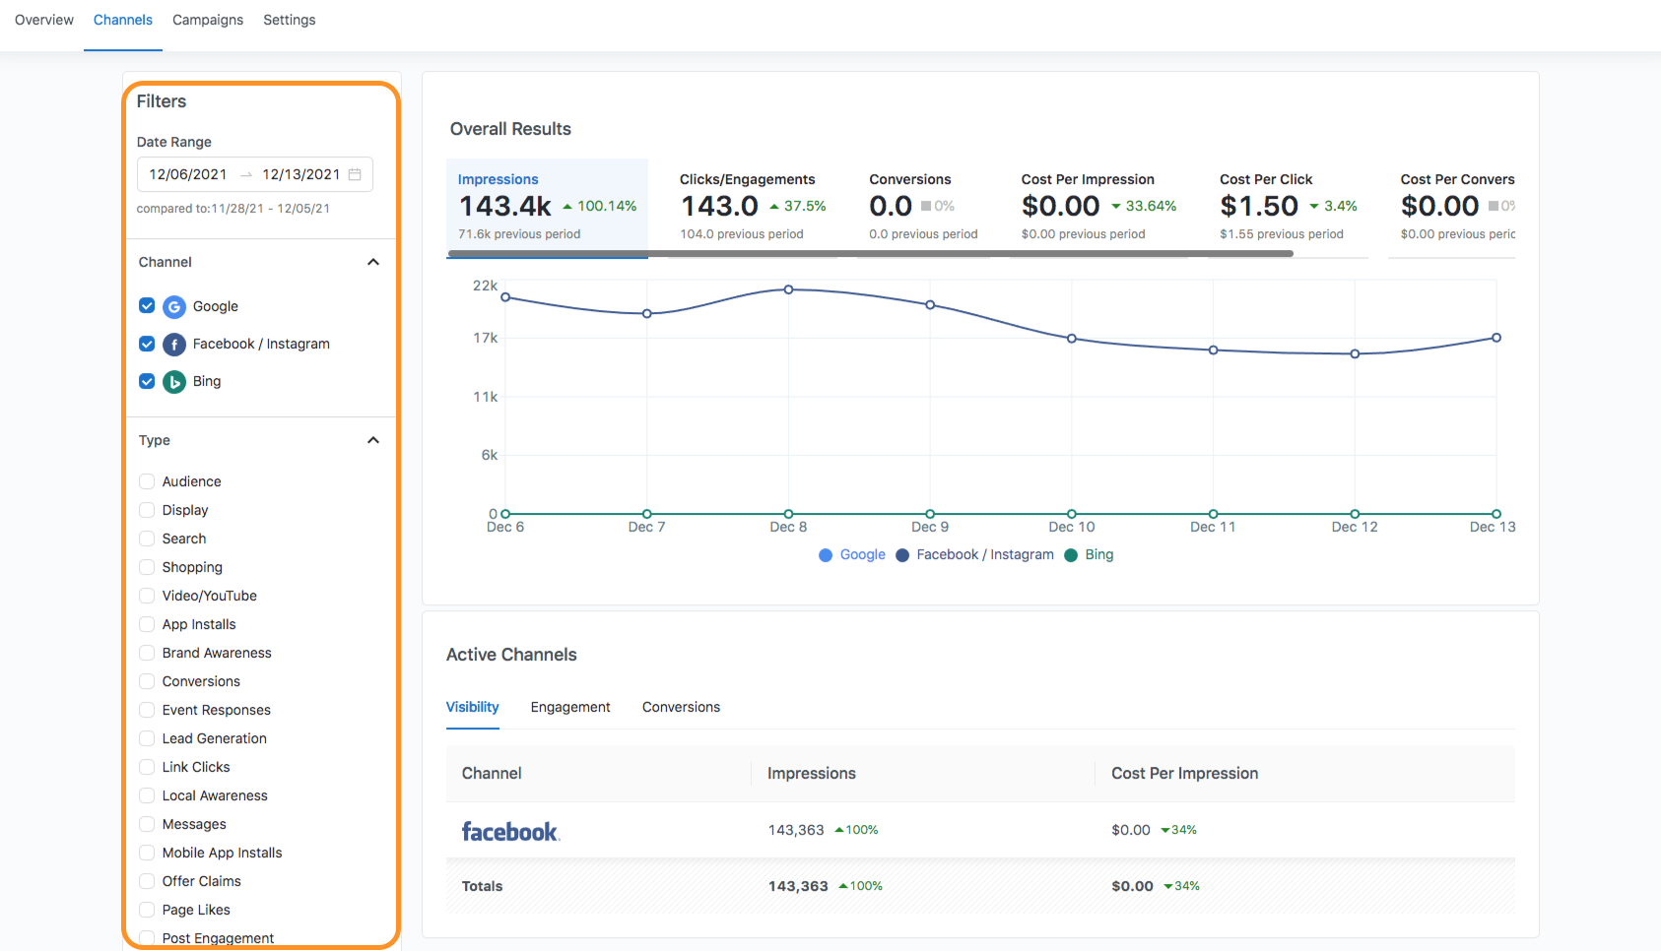The height and width of the screenshot is (951, 1661).
Task: Click the Facebook / Instagram legend dot
Action: tap(902, 555)
